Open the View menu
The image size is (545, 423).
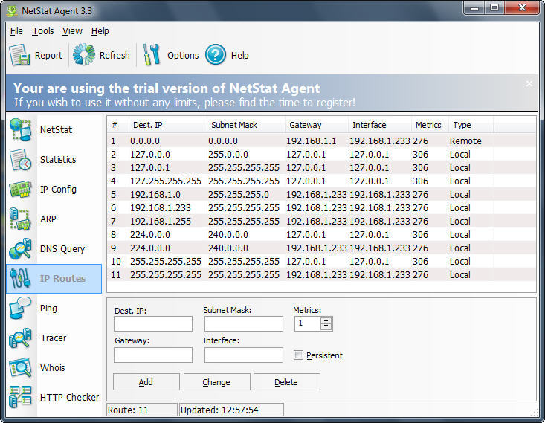(x=72, y=31)
